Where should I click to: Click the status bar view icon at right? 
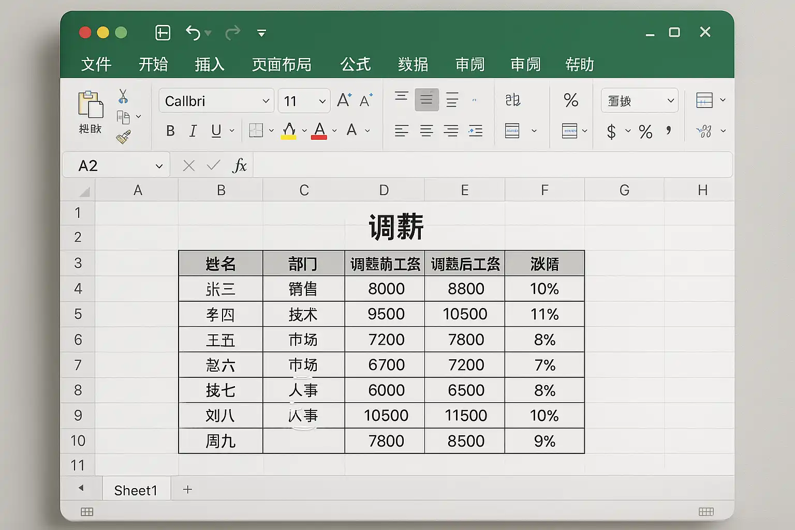pos(706,512)
